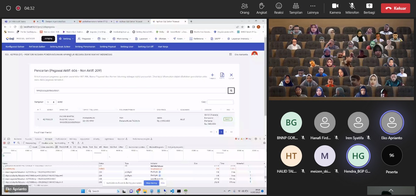Open the Reaksi reactions menu

279,9
